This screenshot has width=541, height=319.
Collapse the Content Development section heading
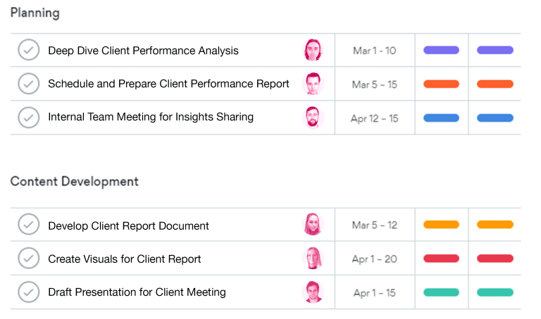74,181
